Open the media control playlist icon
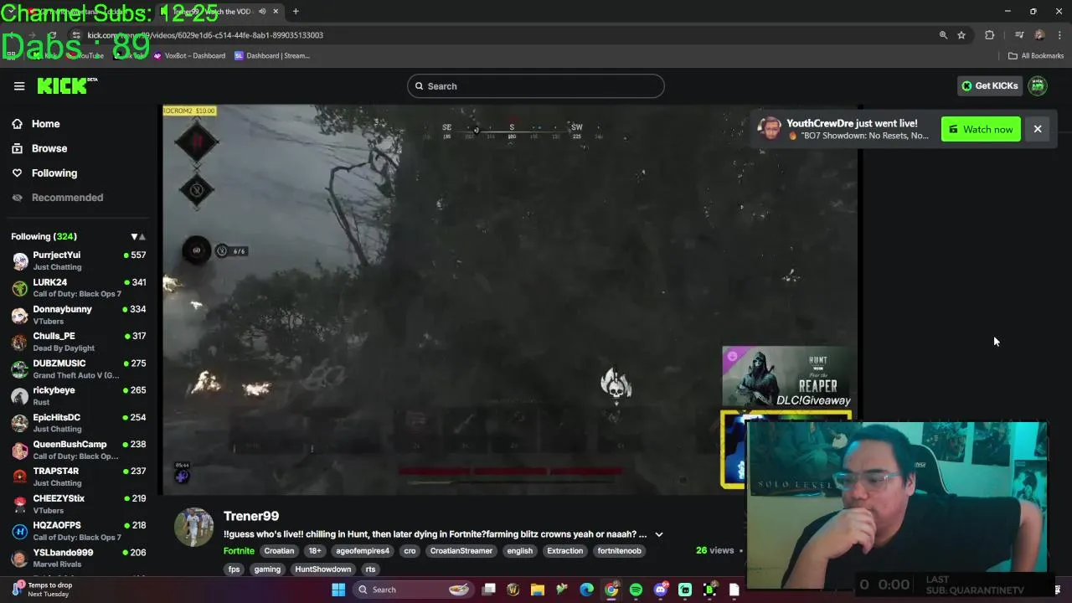This screenshot has width=1072, height=603. [x=1019, y=35]
